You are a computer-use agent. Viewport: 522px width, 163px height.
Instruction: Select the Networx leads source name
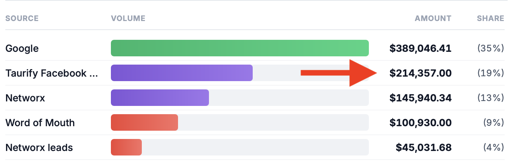(x=39, y=148)
